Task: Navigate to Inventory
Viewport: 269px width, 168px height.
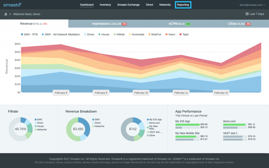Action: [x=105, y=5]
